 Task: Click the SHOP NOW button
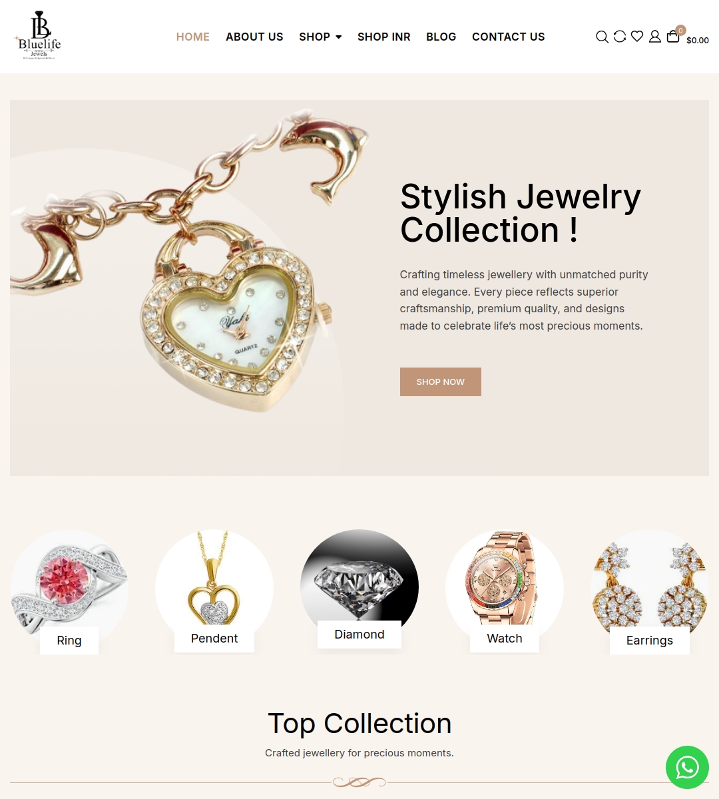441,382
